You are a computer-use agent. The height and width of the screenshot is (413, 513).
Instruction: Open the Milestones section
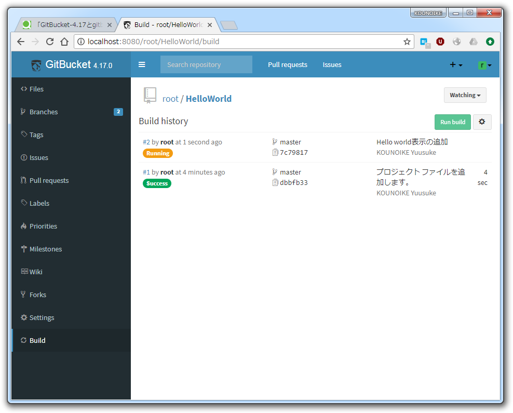tap(45, 249)
